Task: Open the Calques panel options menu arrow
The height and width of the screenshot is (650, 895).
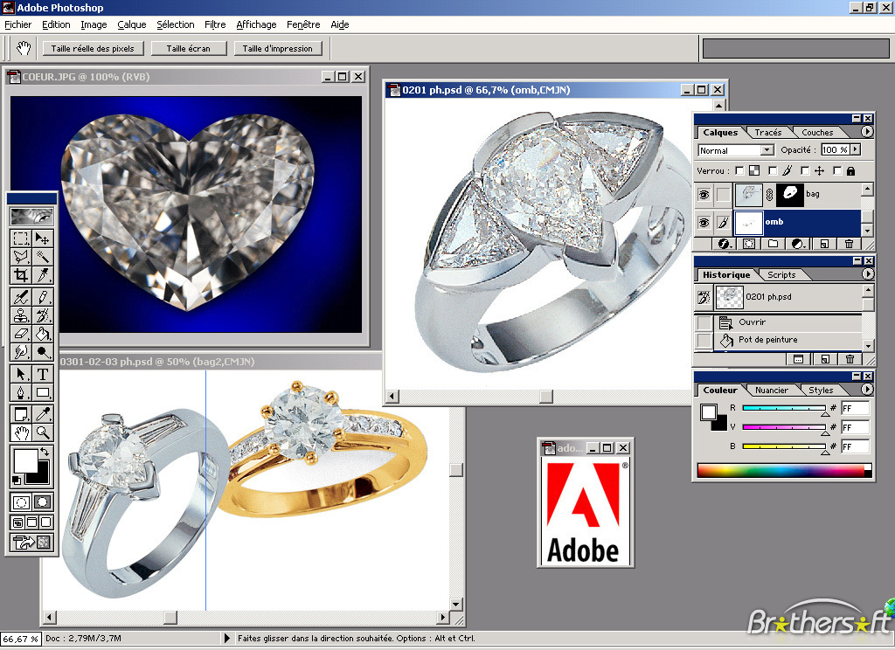Action: (x=866, y=132)
